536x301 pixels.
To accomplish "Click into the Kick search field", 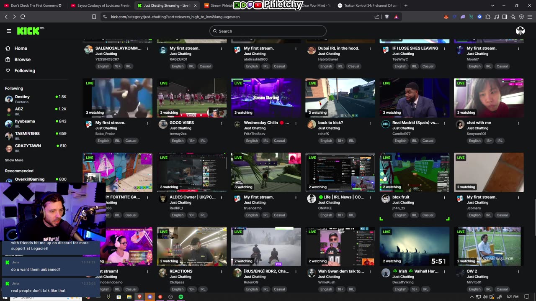I will 268,31.
